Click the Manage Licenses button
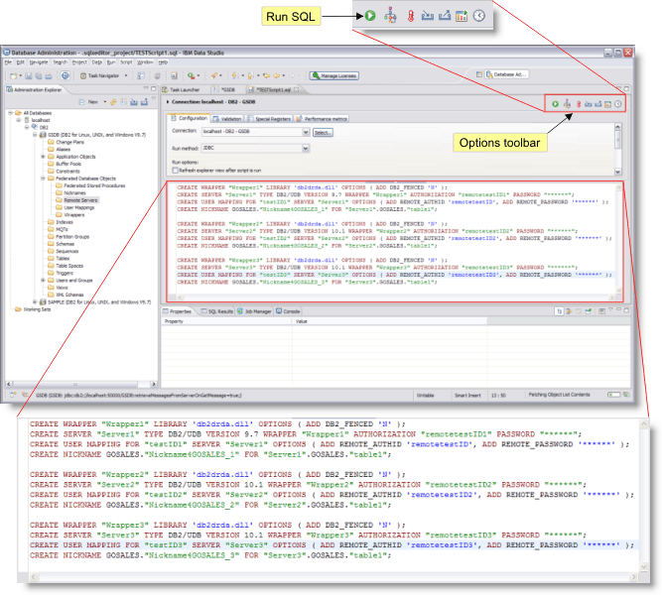The width and height of the screenshot is (662, 595). (333, 75)
